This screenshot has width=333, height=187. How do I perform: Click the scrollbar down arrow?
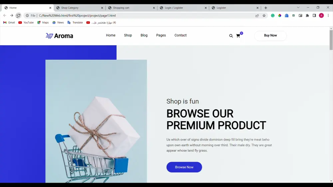(331, 181)
